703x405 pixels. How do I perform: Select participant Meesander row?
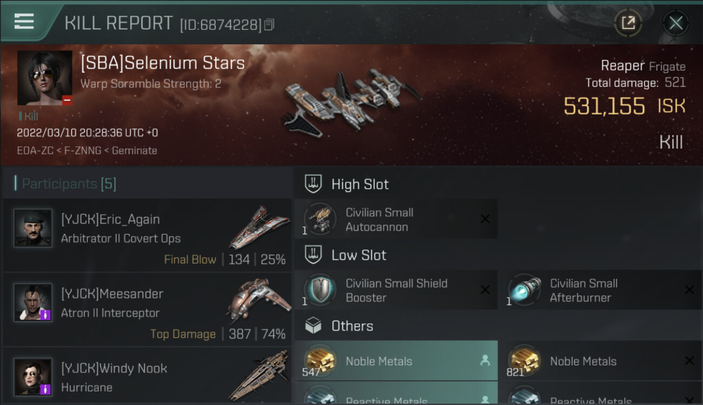(x=147, y=310)
